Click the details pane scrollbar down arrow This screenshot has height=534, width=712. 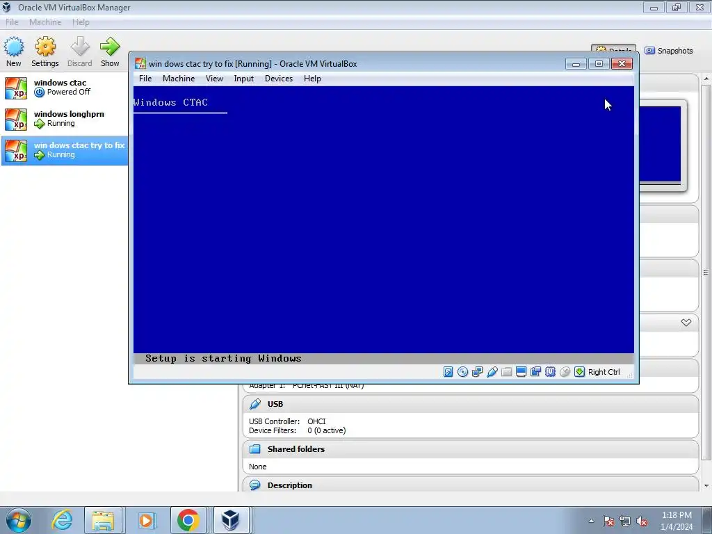click(706, 485)
